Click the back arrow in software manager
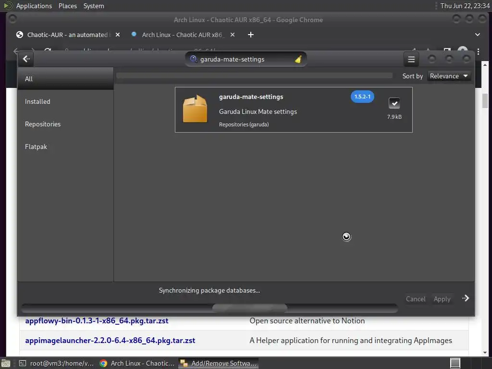The height and width of the screenshot is (369, 492). [26, 59]
